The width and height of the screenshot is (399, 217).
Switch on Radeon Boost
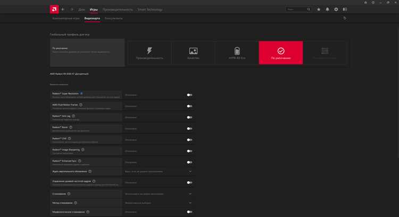(189, 128)
